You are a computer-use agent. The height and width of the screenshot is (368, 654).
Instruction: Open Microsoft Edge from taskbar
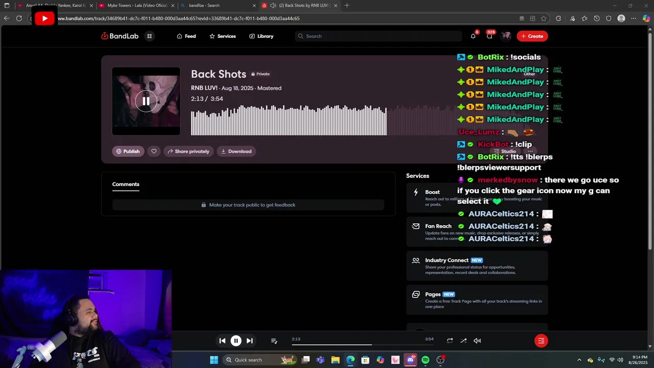[351, 360]
